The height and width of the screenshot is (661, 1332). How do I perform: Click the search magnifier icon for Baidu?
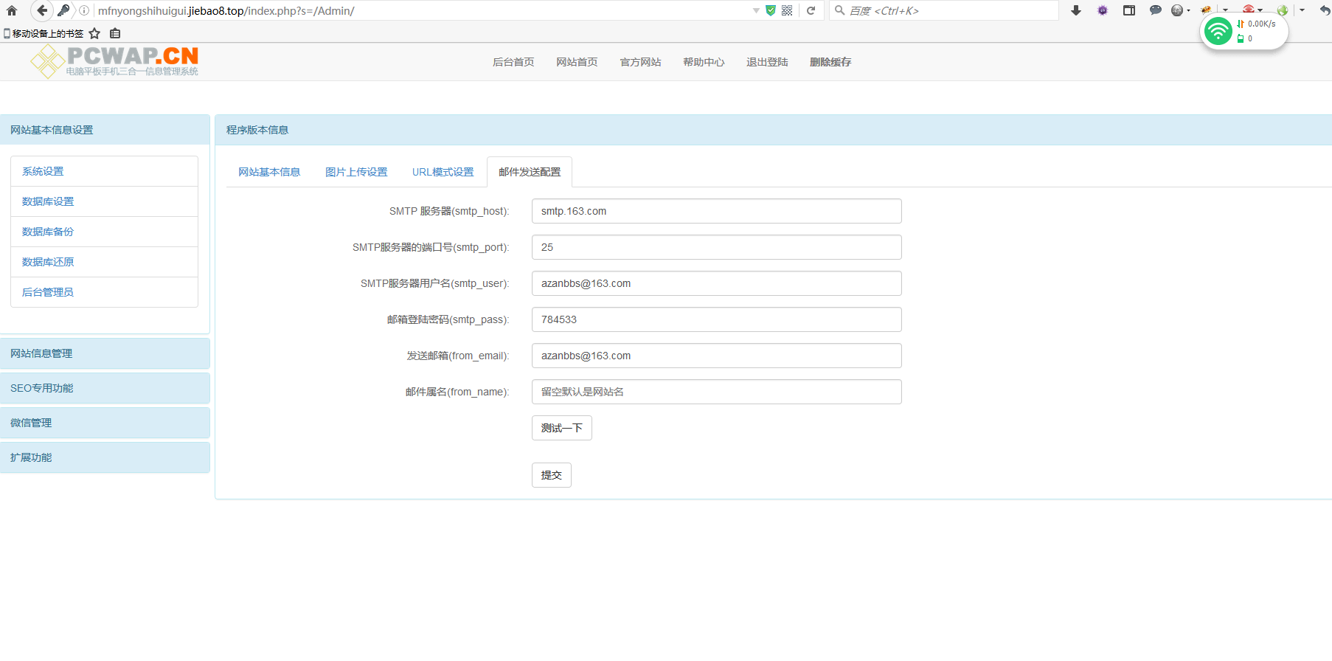click(x=839, y=10)
